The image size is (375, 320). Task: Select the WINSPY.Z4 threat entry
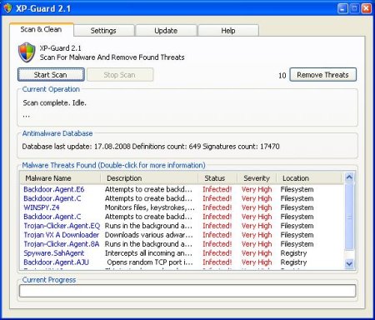click(x=42, y=207)
